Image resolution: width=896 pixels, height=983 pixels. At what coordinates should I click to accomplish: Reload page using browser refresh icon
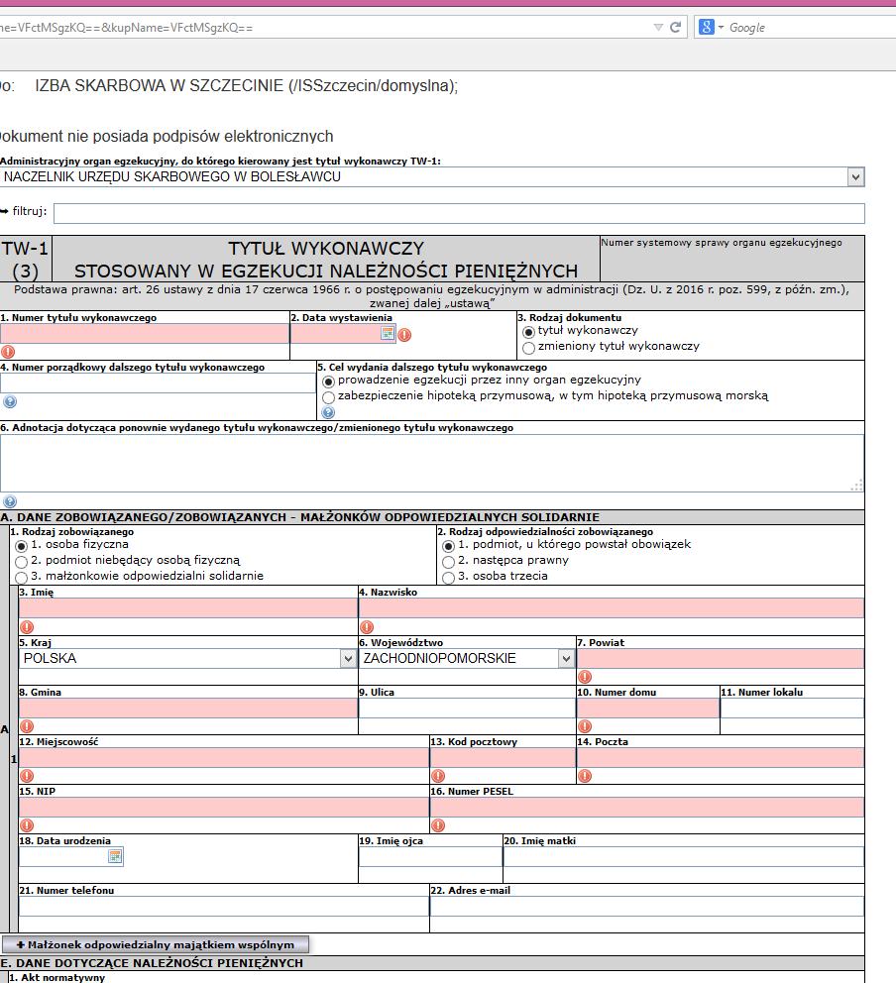click(x=675, y=27)
